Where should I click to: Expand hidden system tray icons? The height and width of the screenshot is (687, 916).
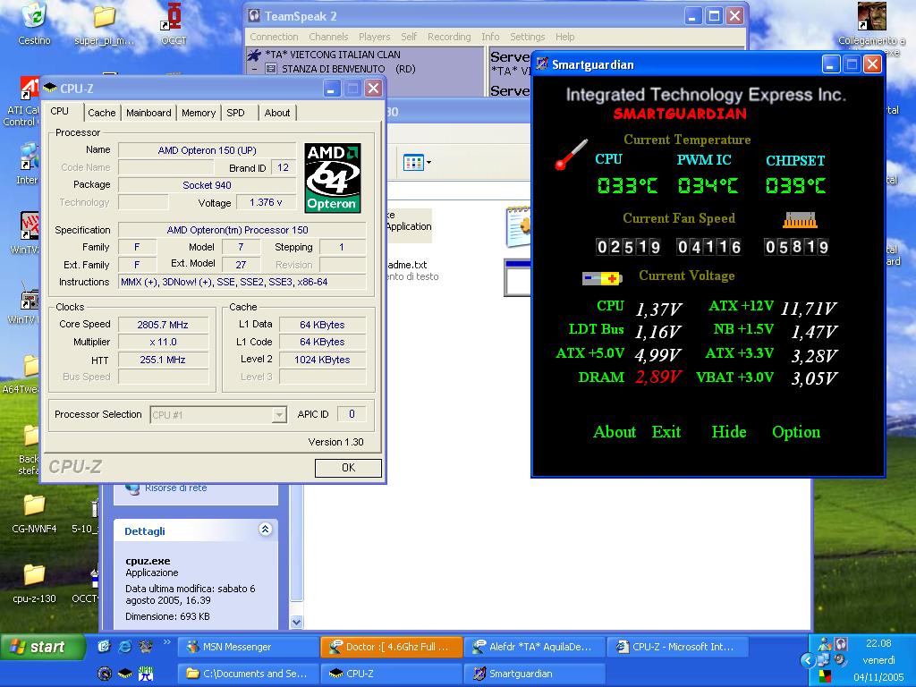point(808,661)
